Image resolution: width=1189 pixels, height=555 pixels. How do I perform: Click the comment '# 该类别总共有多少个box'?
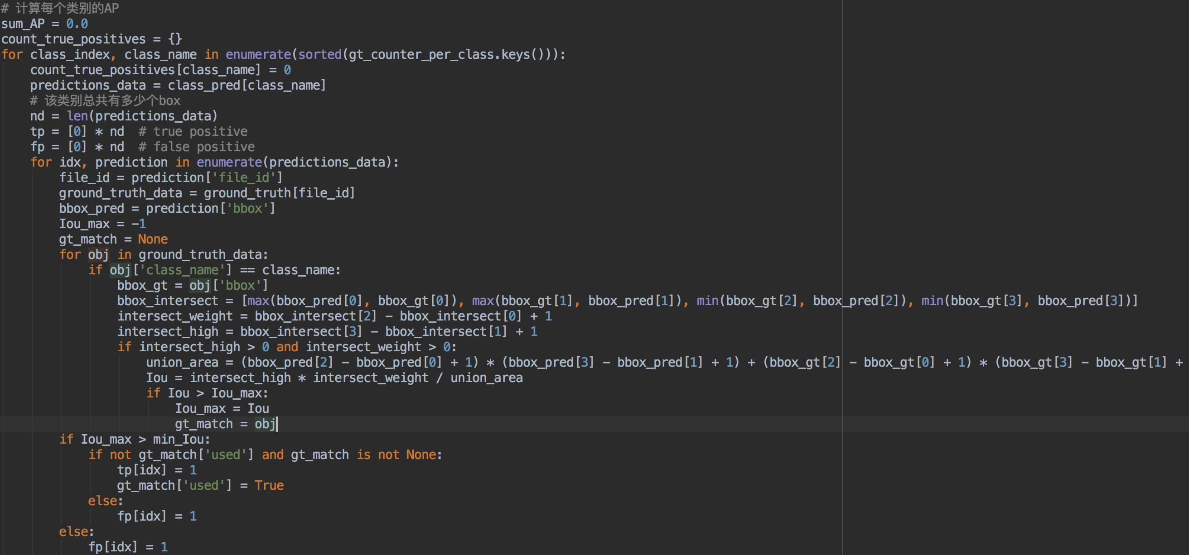[x=105, y=100]
